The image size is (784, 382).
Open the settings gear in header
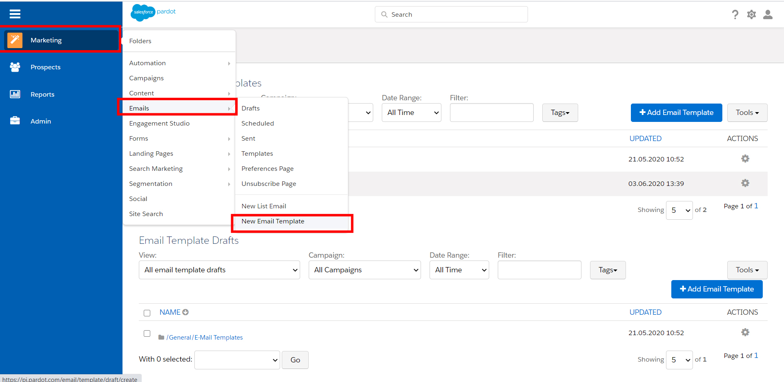pyautogui.click(x=751, y=15)
